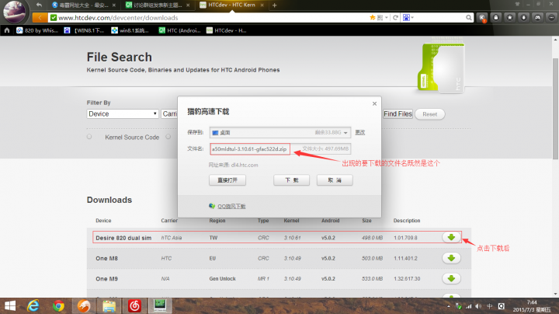Open File Explorer from taskbar
This screenshot has height=314, width=559.
coord(109,305)
